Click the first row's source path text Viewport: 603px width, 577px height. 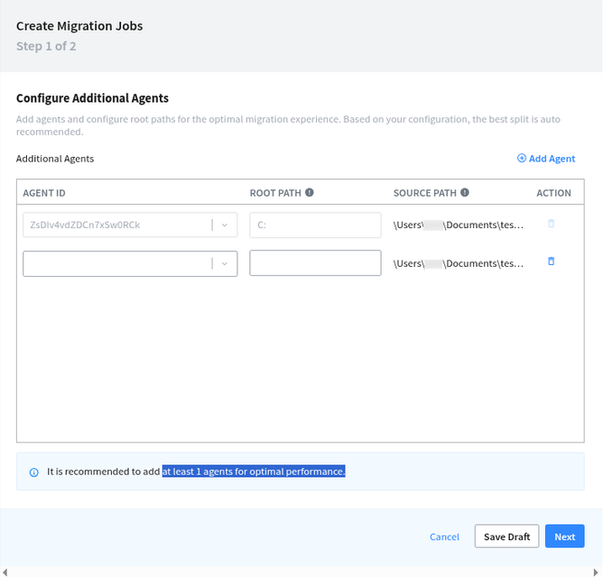[x=458, y=224]
